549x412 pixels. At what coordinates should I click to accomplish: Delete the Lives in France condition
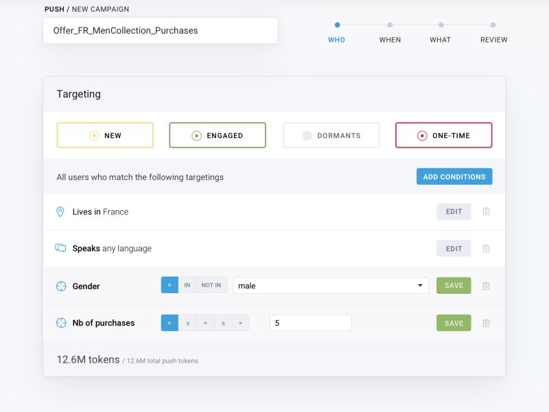coord(486,211)
